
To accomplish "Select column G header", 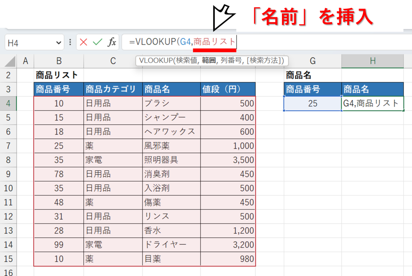I will (x=313, y=61).
